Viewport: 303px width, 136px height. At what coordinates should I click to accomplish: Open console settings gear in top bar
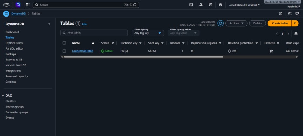click(x=220, y=5)
